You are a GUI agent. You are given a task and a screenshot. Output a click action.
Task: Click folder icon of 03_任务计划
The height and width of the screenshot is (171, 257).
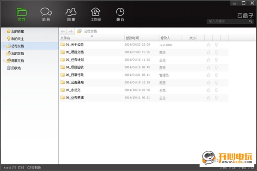click(x=63, y=59)
